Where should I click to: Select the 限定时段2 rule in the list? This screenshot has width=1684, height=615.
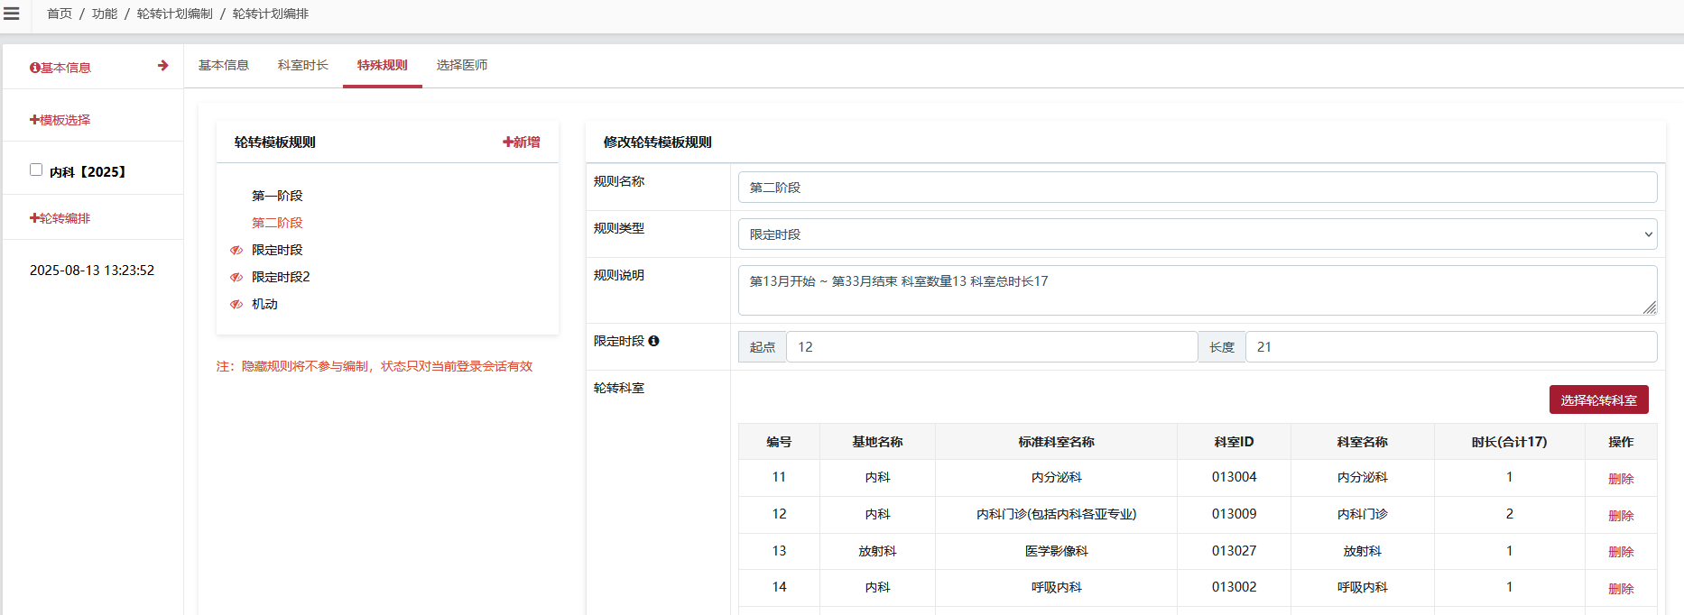click(x=281, y=277)
